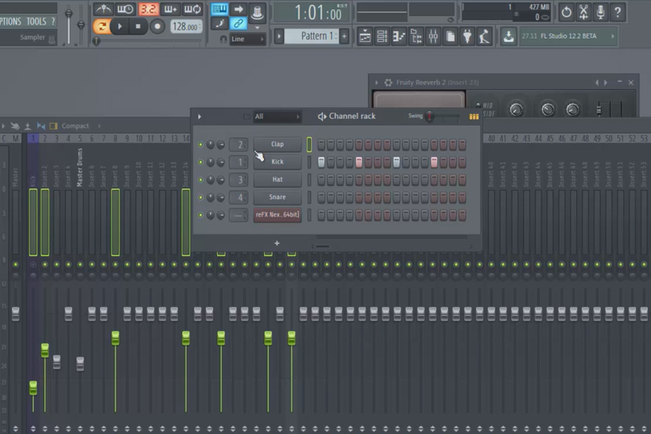Screen dimensions: 651x434
Task: Open the help question mark icon
Action: point(617,11)
